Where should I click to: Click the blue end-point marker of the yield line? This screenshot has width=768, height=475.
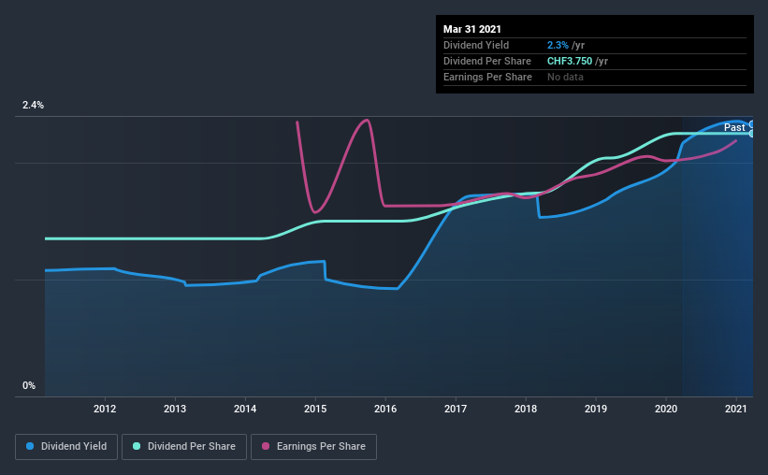(x=752, y=124)
